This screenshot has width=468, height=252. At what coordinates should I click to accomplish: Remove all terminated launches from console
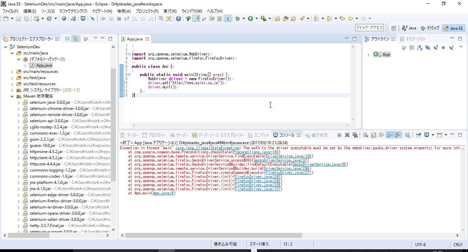[x=355, y=135]
